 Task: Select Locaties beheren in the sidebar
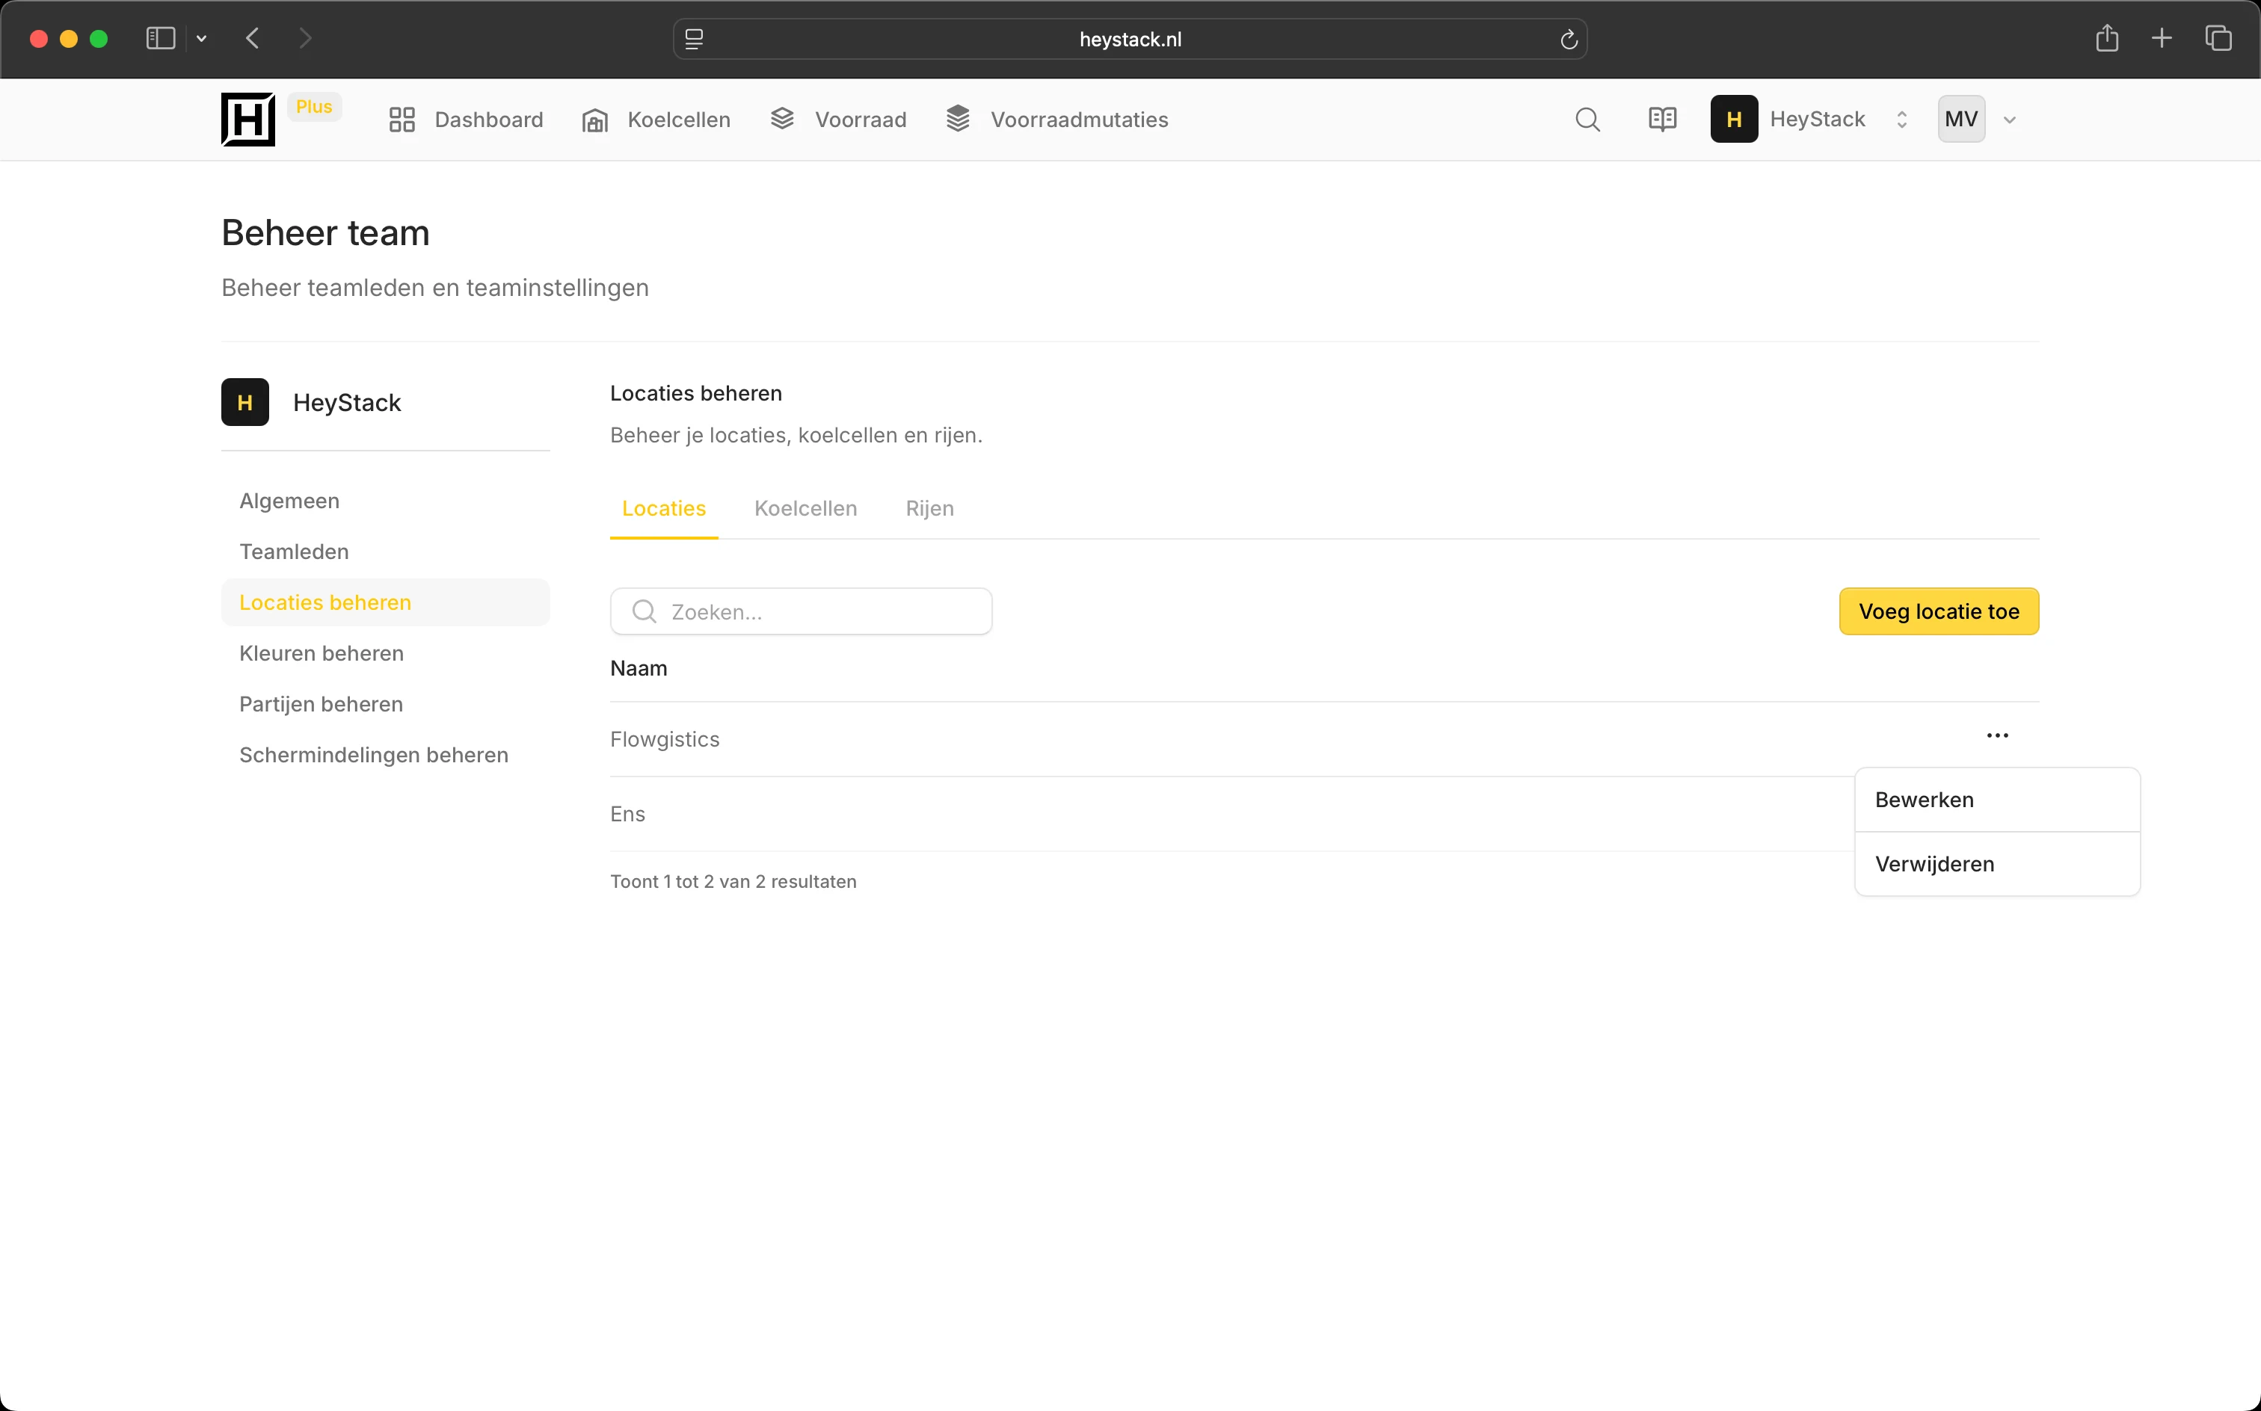pyautogui.click(x=386, y=603)
